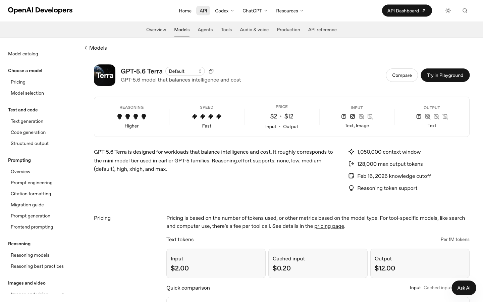
Task: Copy model name using the copy icon
Action: point(211,71)
